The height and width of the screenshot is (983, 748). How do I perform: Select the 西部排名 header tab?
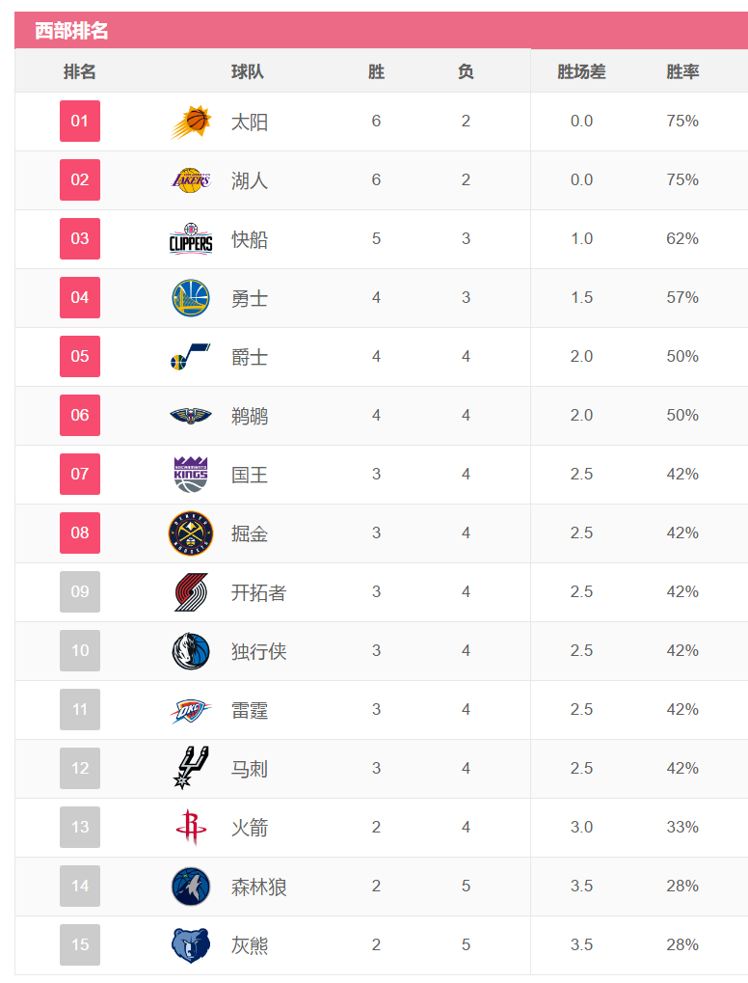tap(71, 31)
